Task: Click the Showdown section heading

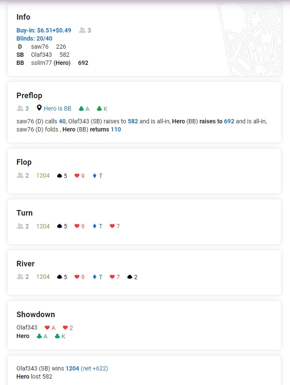Action: coord(36,315)
